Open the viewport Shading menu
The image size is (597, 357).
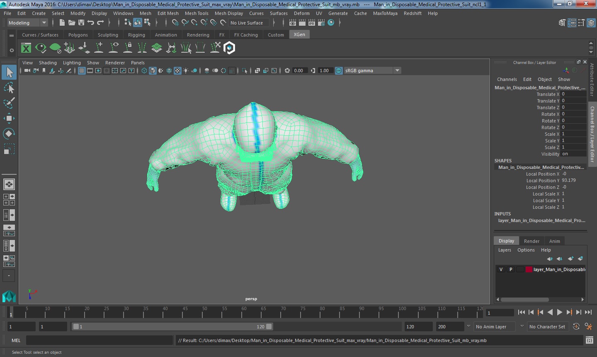(x=48, y=63)
